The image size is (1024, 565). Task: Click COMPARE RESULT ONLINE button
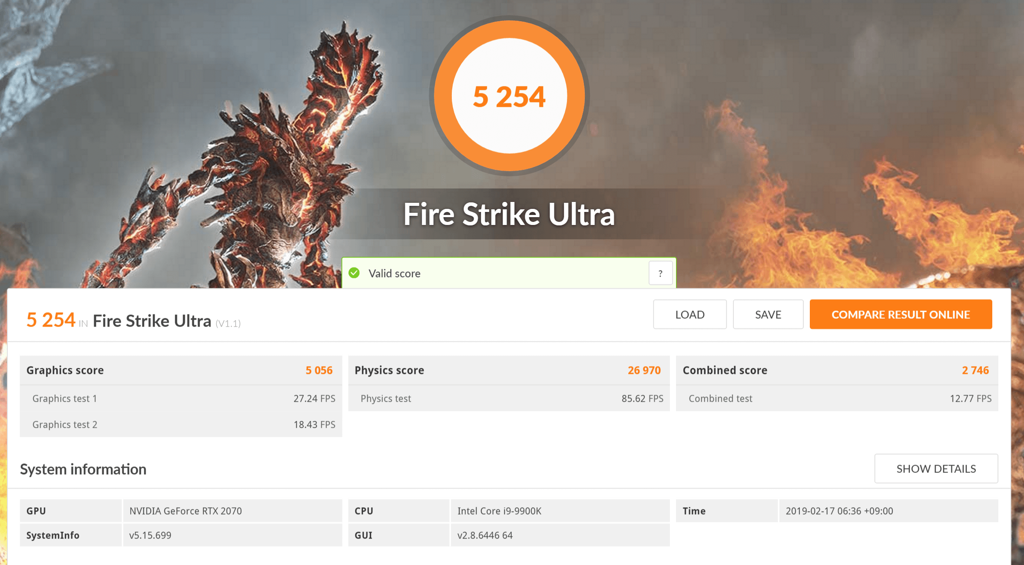(x=901, y=314)
